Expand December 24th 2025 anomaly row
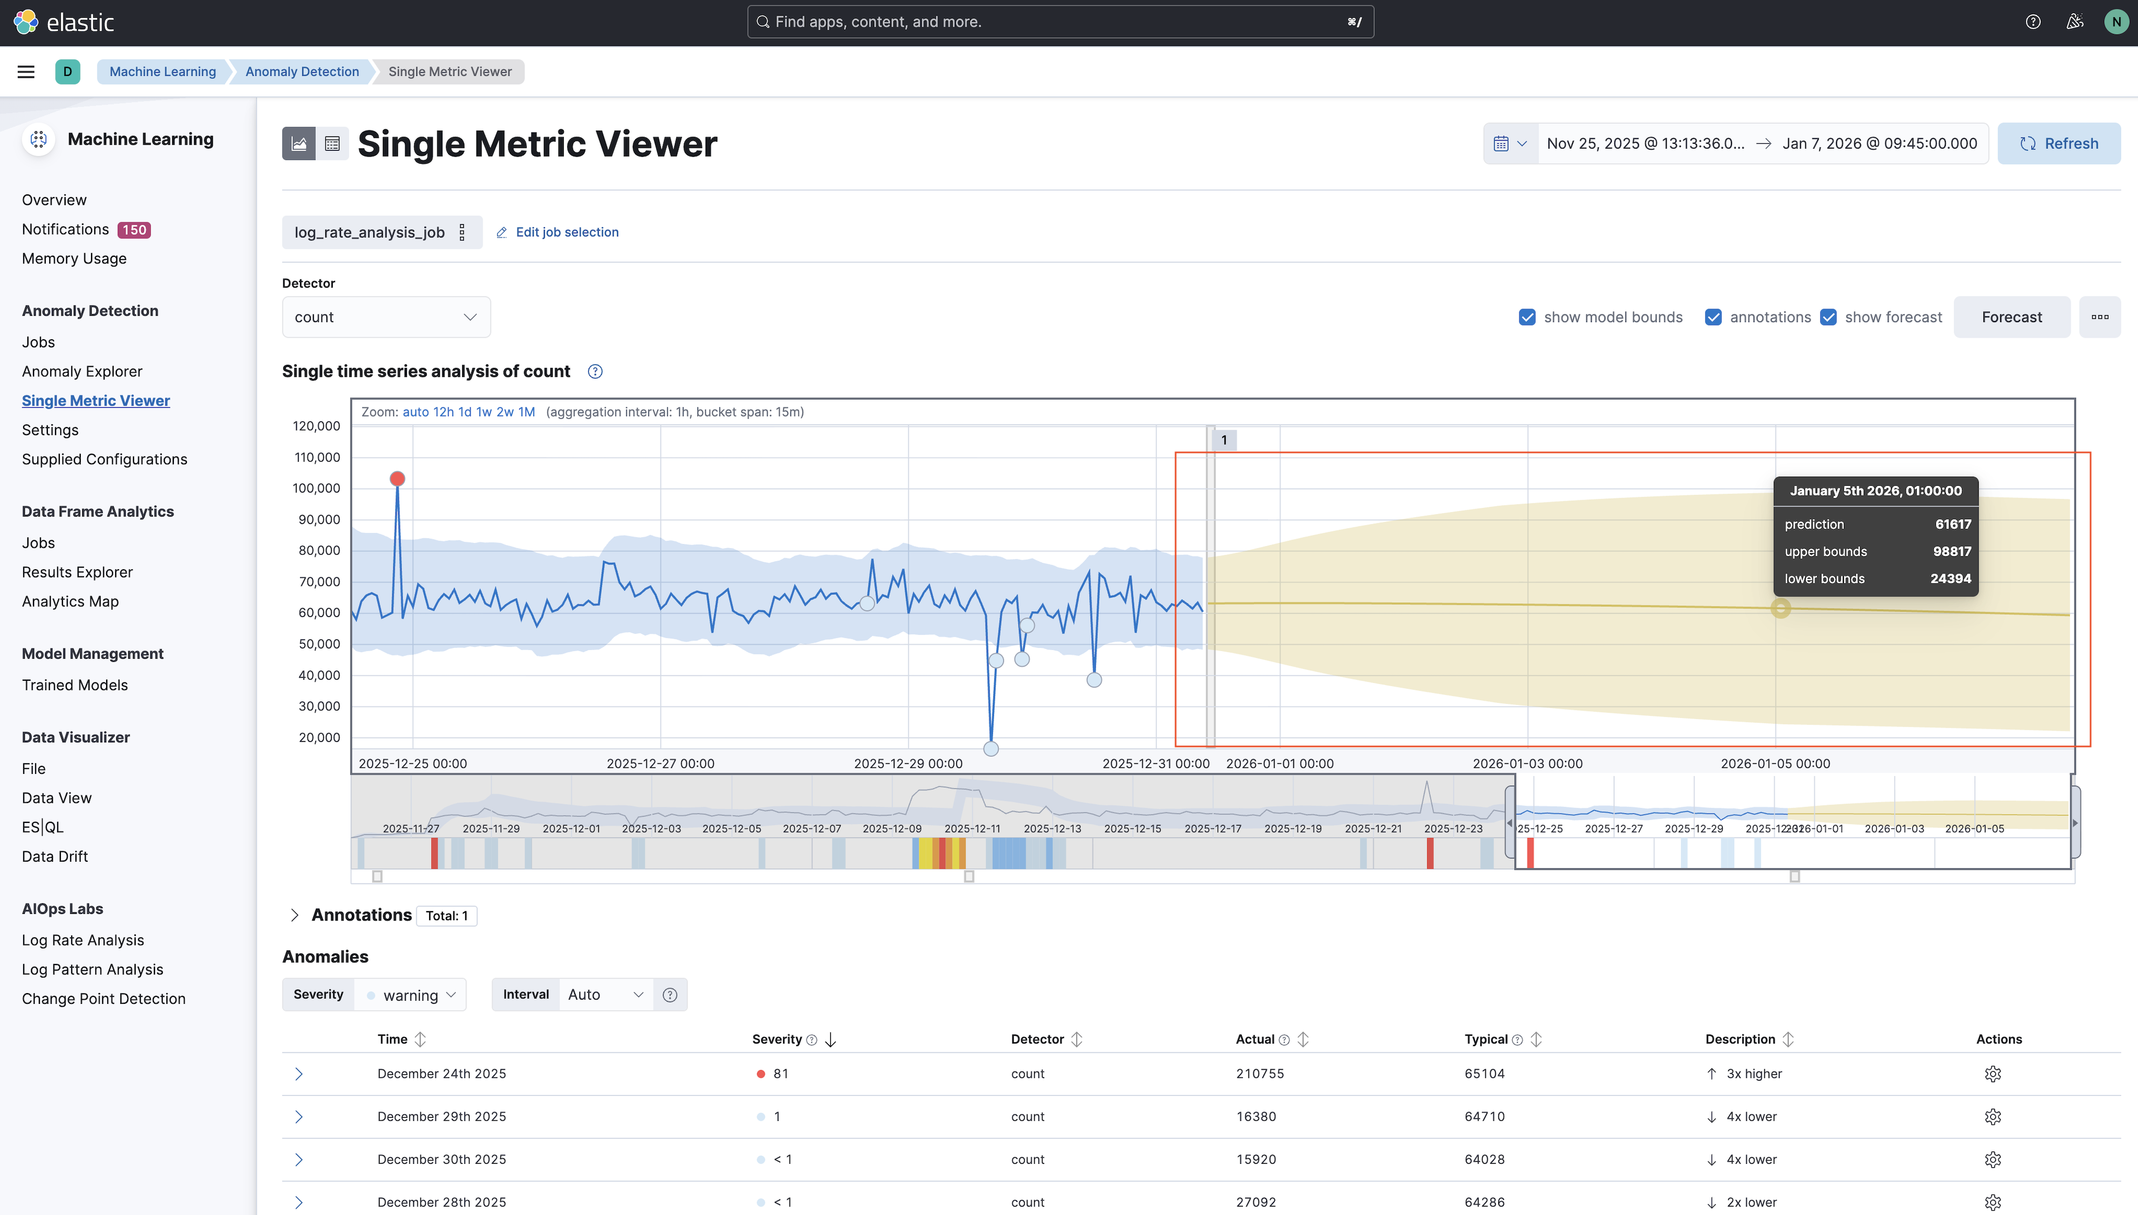The width and height of the screenshot is (2138, 1215). [299, 1074]
